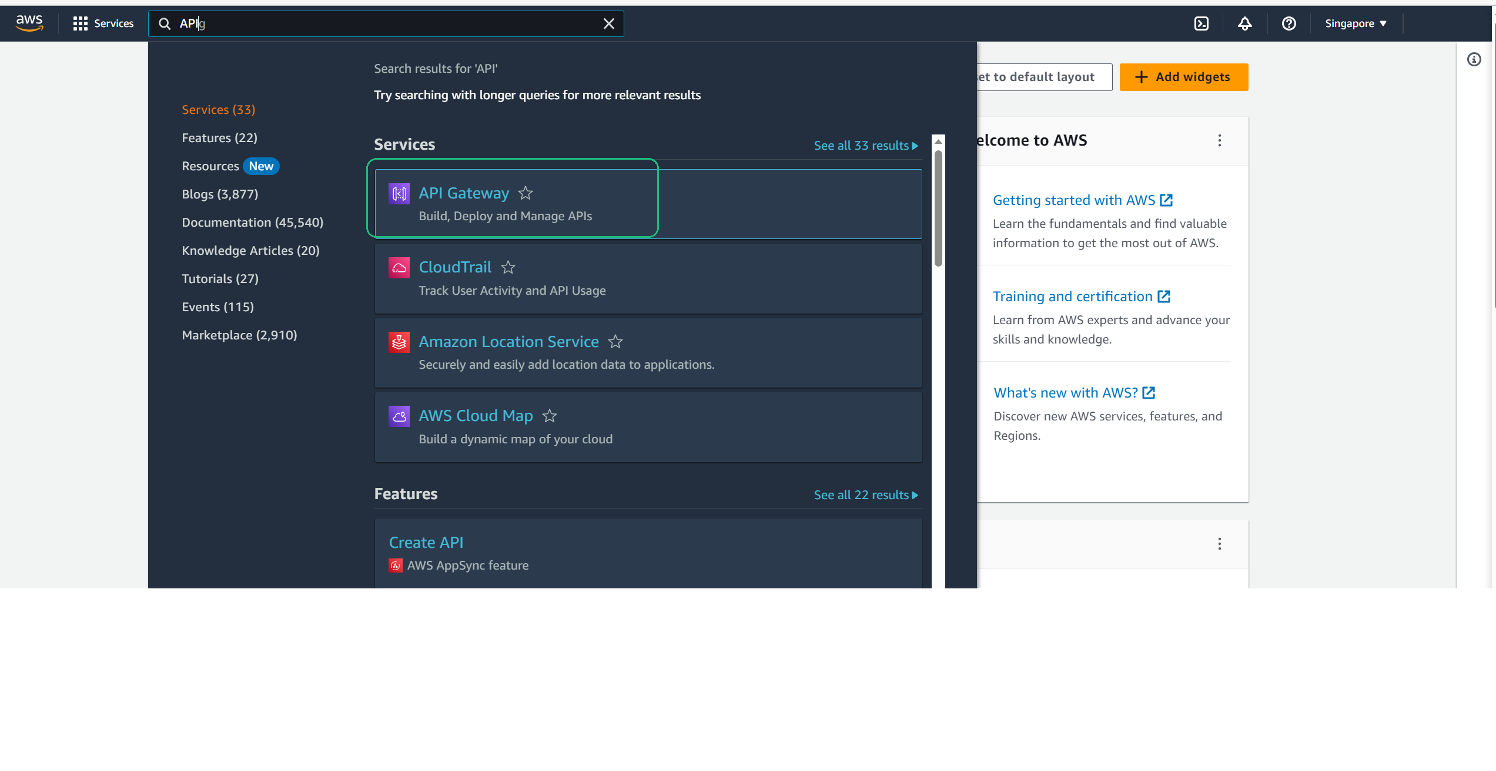
Task: Click search results scrollbar thumb
Action: click(938, 208)
